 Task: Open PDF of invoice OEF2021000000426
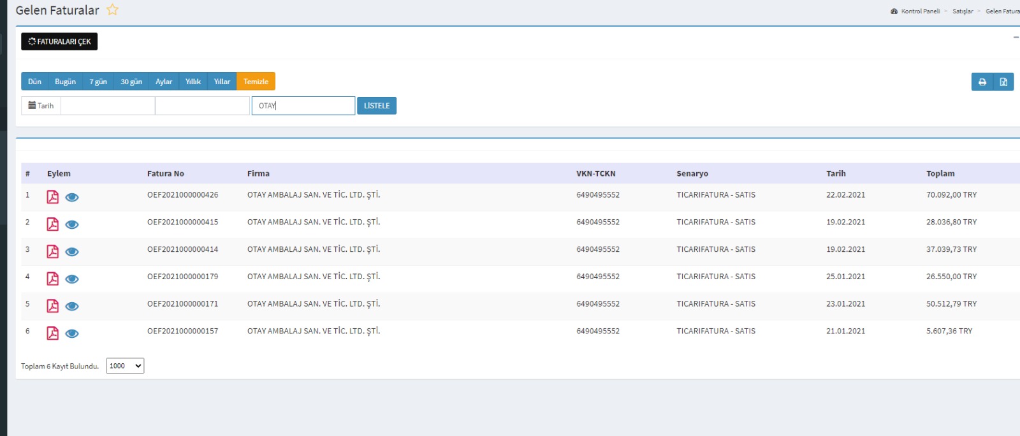click(x=53, y=197)
